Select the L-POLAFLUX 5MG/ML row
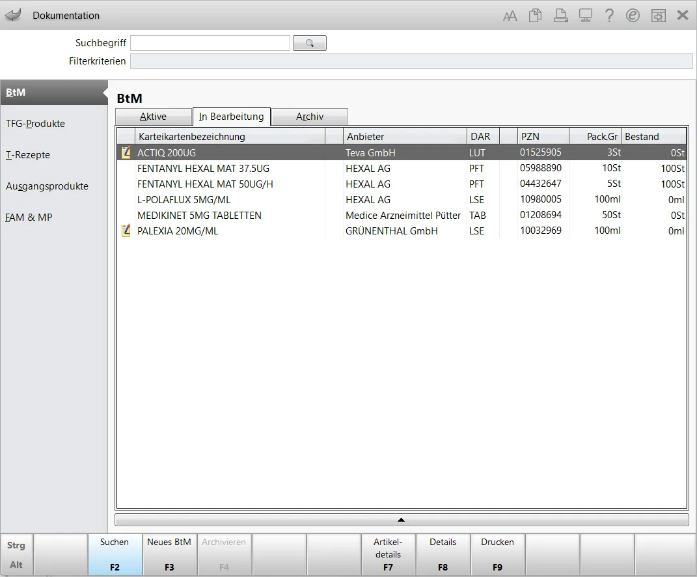Screen dimensions: 697x577 402,200
